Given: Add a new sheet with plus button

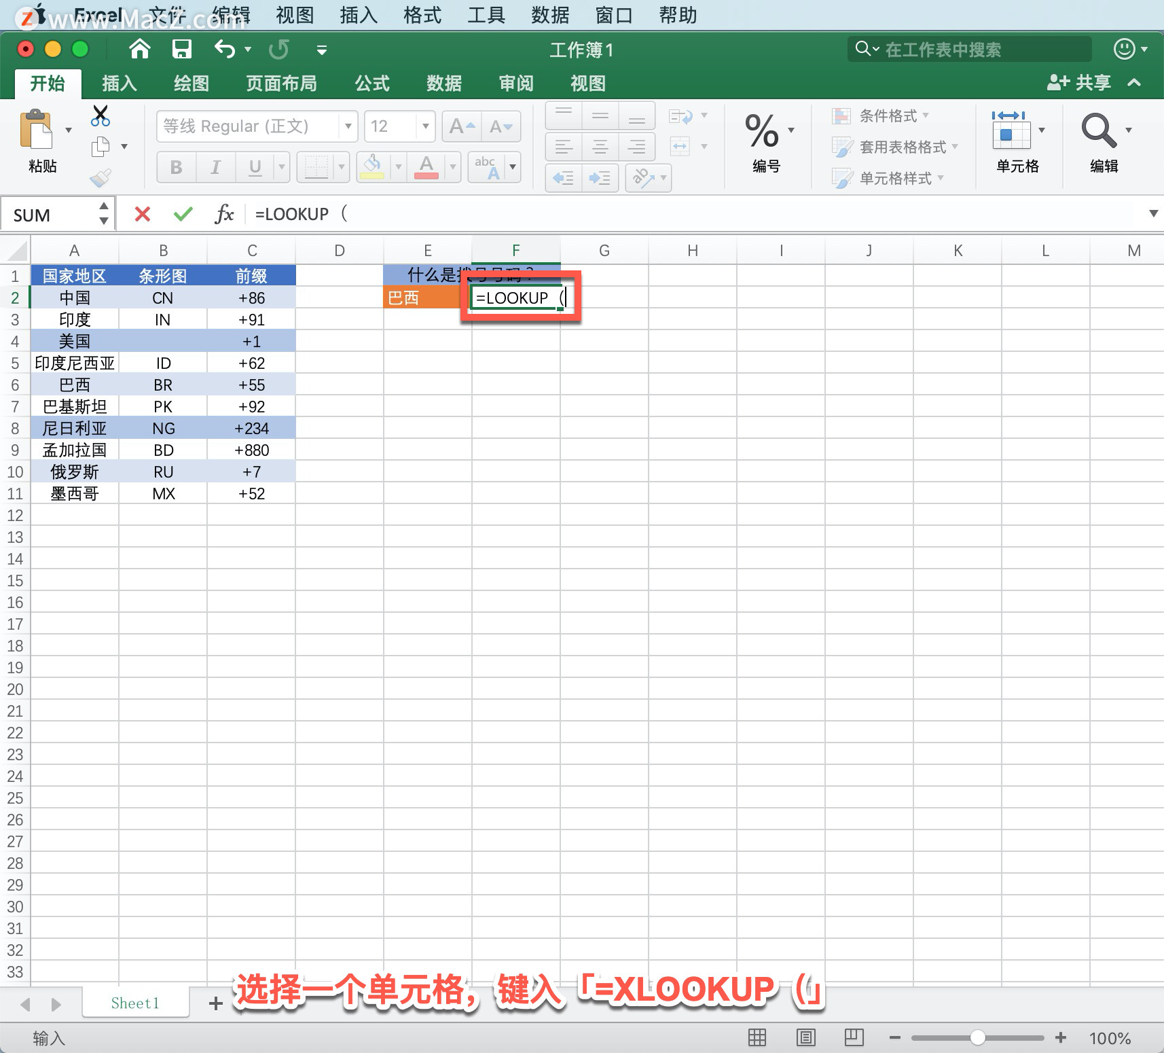Looking at the screenshot, I should (216, 1003).
